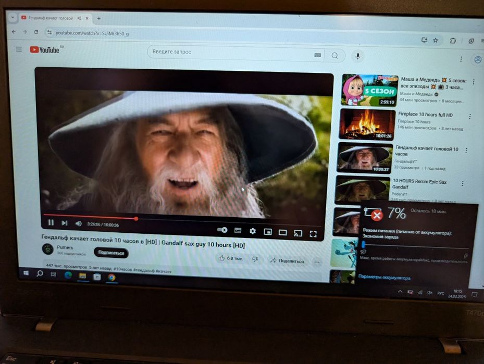Visit the Fireplace 10 hours channel name
This screenshot has width=484, height=364.
click(414, 121)
